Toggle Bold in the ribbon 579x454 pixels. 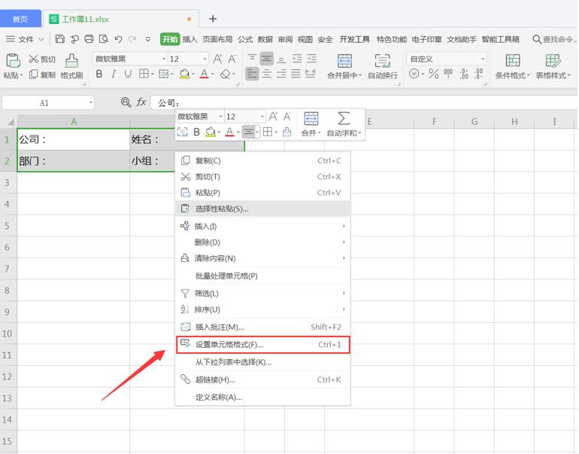pyautogui.click(x=99, y=74)
